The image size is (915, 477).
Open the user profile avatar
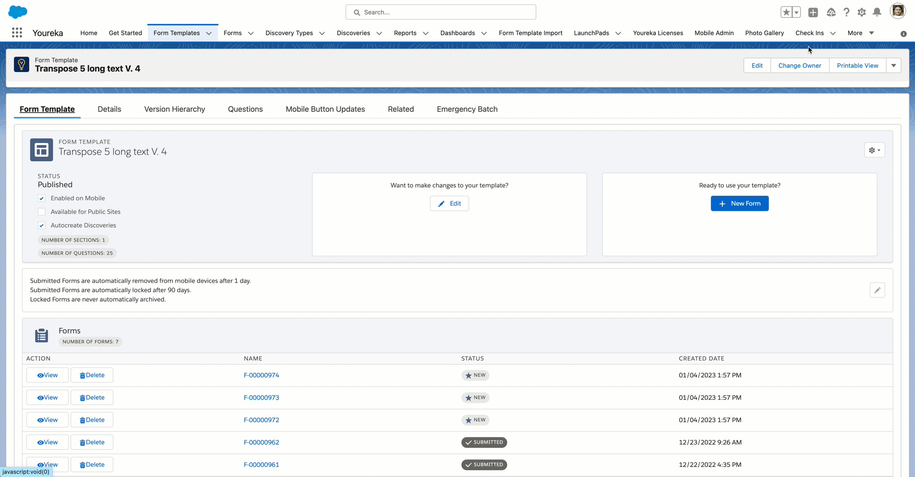point(898,11)
